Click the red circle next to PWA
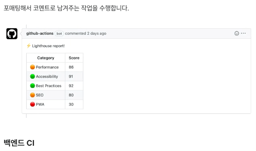Viewport: 256px width, 151px height. pyautogui.click(x=32, y=104)
